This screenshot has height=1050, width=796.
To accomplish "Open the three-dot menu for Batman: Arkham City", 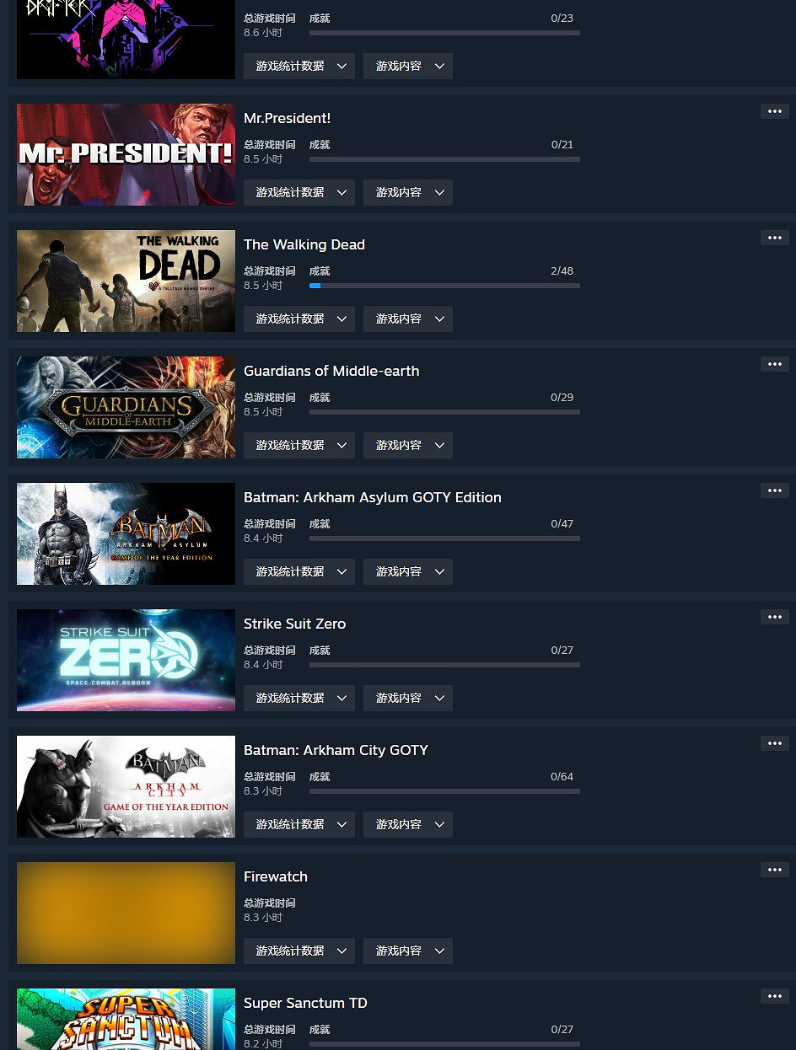I will (774, 743).
